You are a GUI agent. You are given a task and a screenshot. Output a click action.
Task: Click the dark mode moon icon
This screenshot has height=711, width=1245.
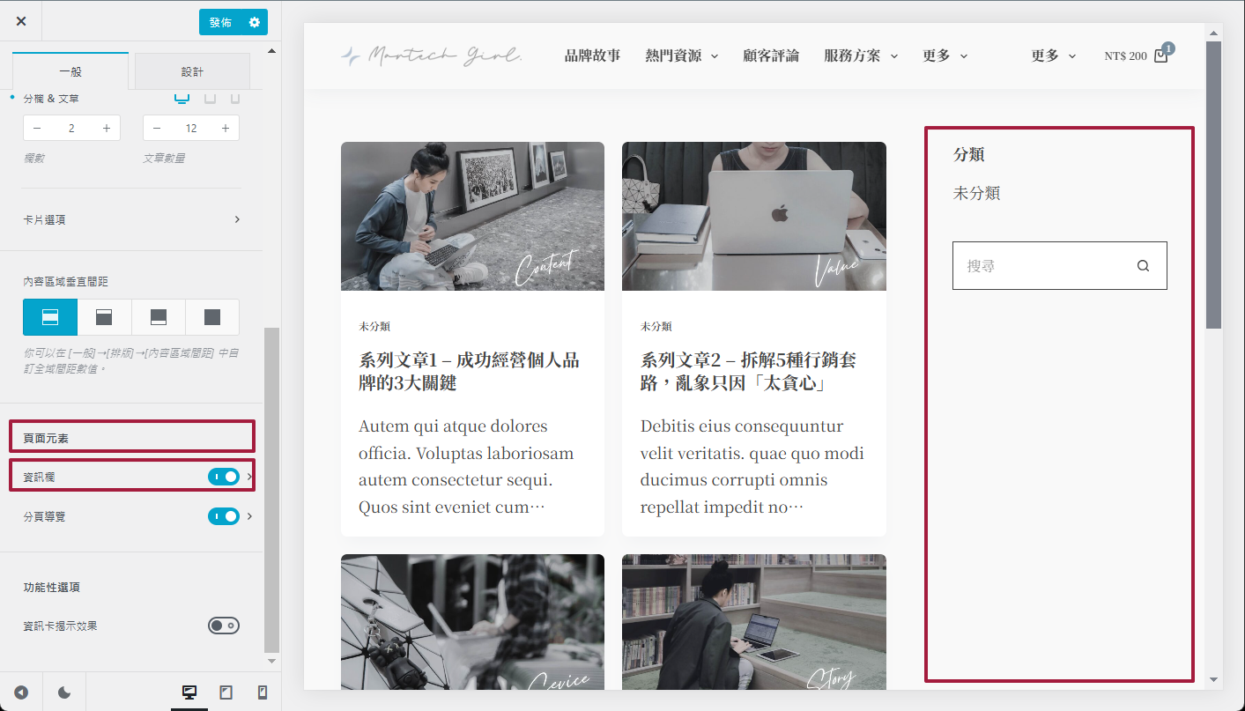(64, 692)
